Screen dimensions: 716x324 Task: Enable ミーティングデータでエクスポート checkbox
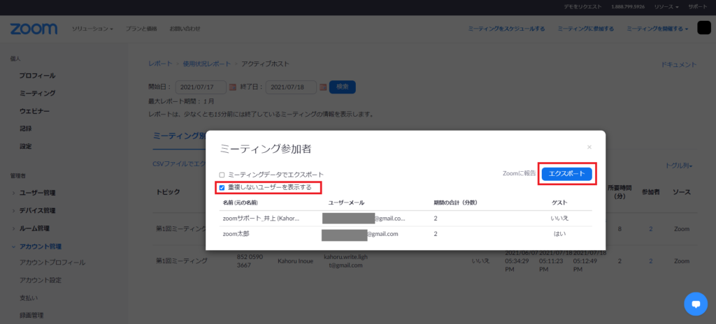coord(222,175)
